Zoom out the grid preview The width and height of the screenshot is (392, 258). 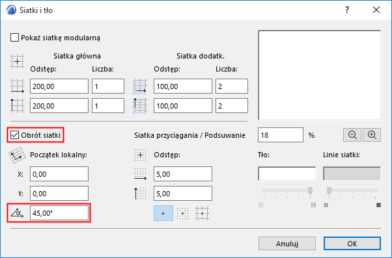pos(352,135)
